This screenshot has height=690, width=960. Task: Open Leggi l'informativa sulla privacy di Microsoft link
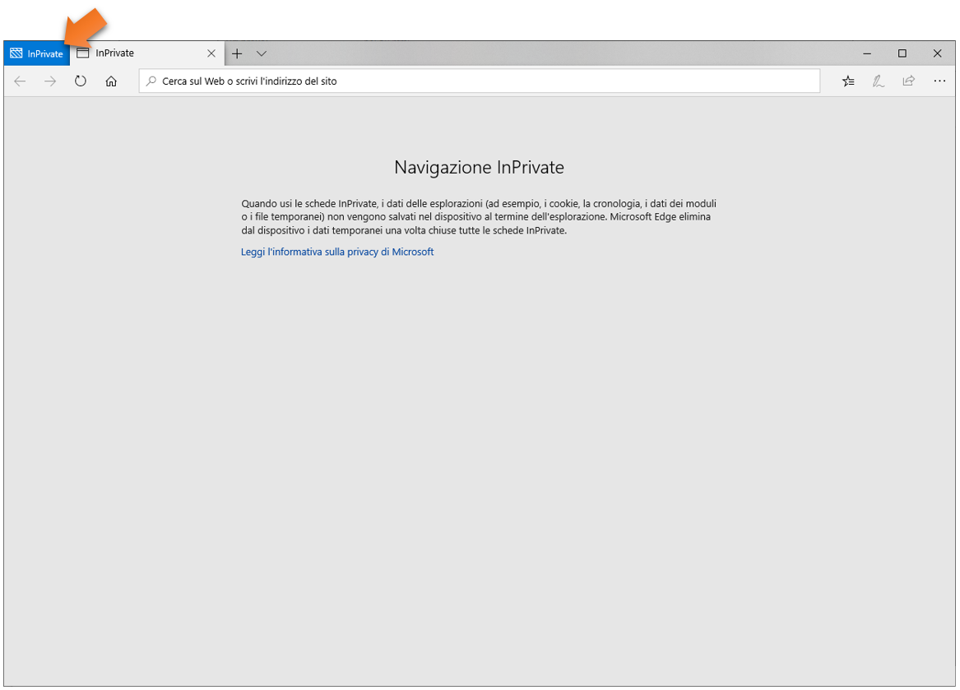337,252
